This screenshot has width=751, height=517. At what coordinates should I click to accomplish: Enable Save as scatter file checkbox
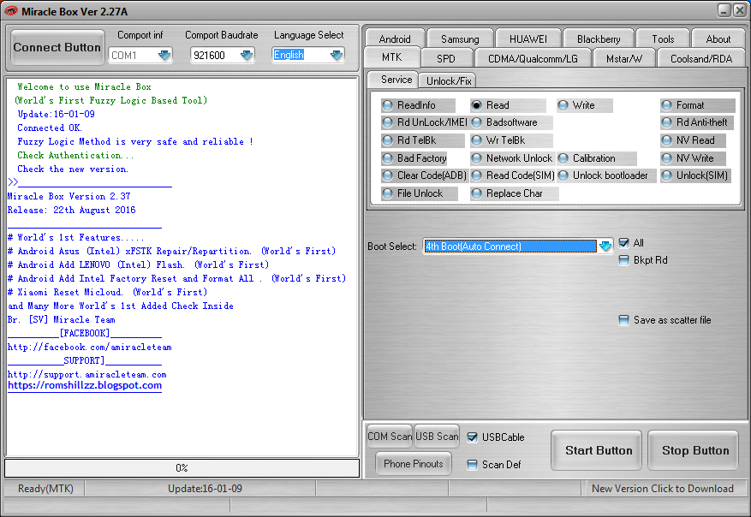click(x=623, y=320)
